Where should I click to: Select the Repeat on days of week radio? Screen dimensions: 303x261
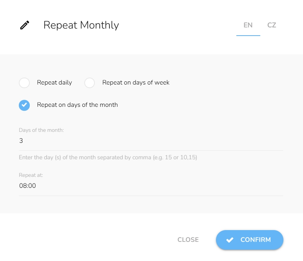90,83
